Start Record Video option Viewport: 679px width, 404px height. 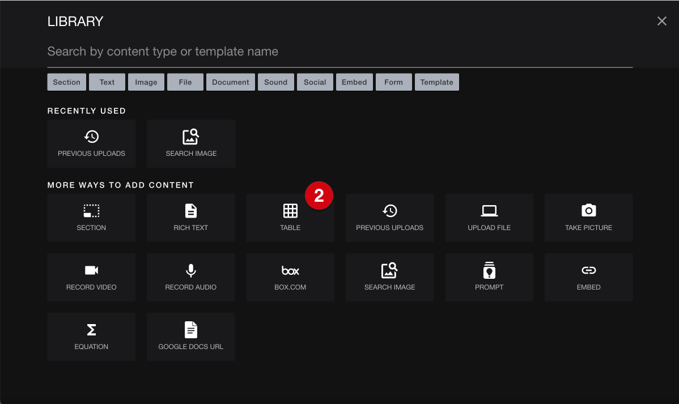(91, 277)
